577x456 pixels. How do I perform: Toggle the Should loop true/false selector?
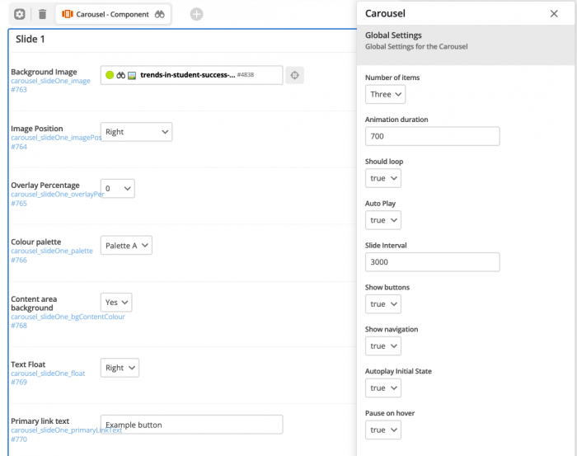[383, 178]
